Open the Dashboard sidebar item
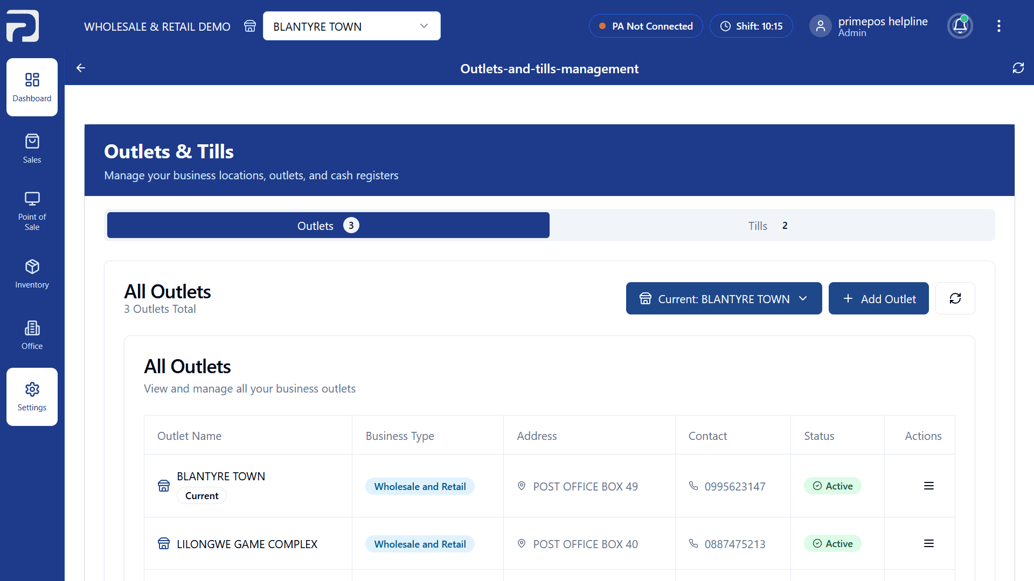Screen dimensions: 1034x581 tap(32, 87)
